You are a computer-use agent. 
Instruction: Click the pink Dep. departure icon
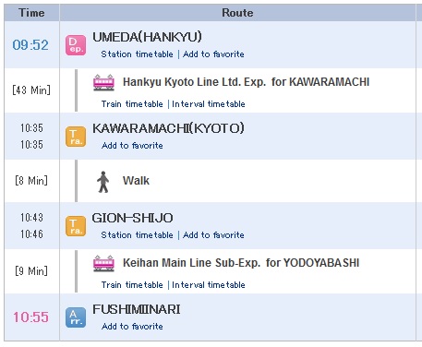point(76,45)
